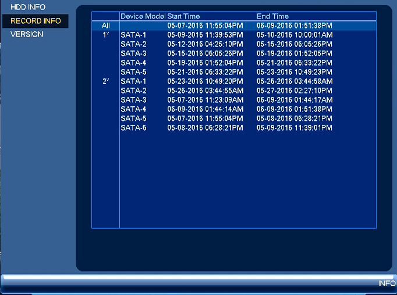Click end time 05-10-2016 10:00:01AM
This screenshot has height=295, width=397.
coord(295,35)
